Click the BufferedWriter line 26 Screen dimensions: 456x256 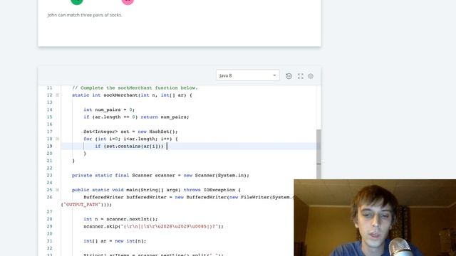(188, 198)
